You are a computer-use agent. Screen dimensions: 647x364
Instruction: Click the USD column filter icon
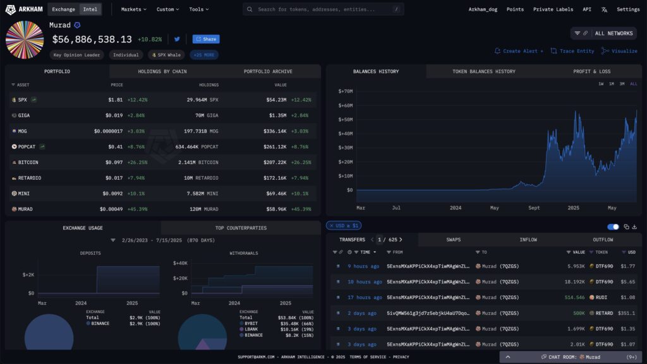[624, 252]
